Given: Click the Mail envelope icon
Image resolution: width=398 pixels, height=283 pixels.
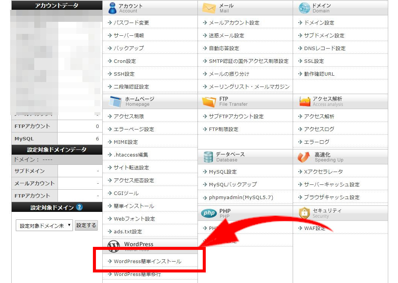Looking at the screenshot, I should [209, 8].
